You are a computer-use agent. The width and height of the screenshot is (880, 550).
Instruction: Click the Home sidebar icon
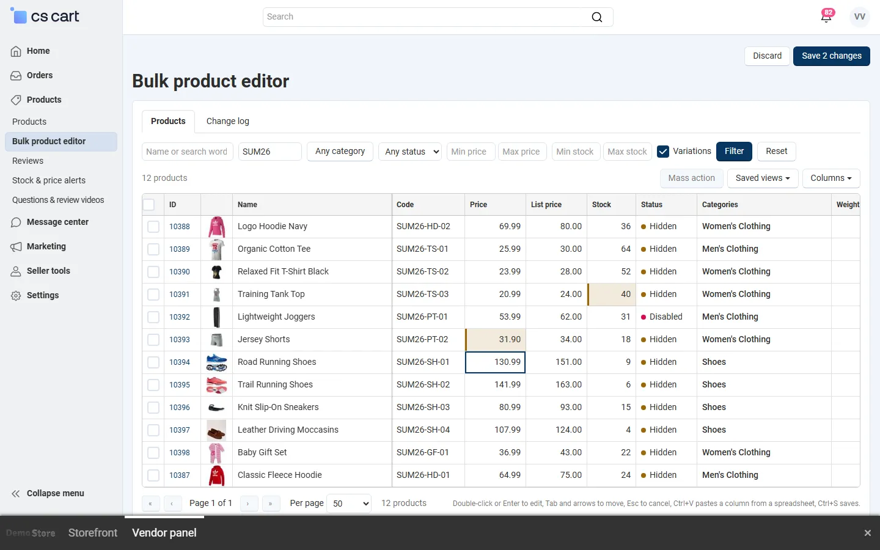coord(16,51)
